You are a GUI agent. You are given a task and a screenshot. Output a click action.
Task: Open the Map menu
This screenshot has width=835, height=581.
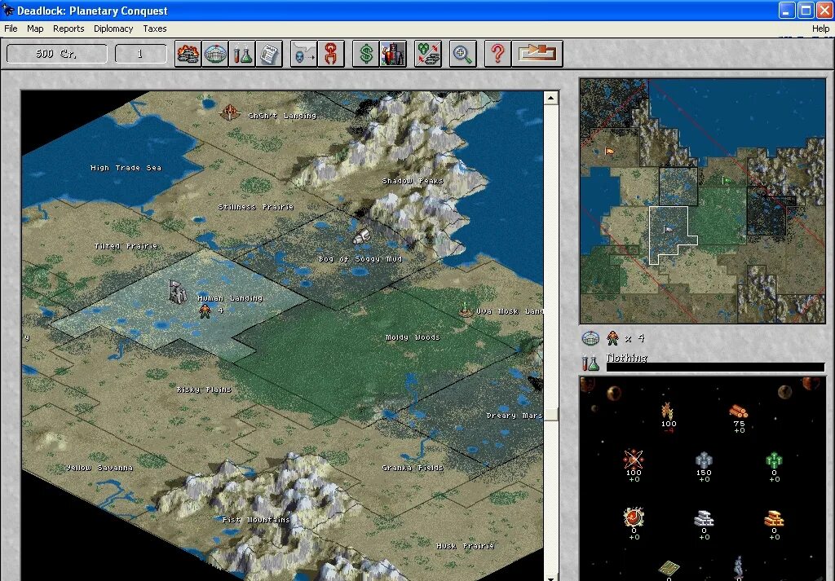35,29
